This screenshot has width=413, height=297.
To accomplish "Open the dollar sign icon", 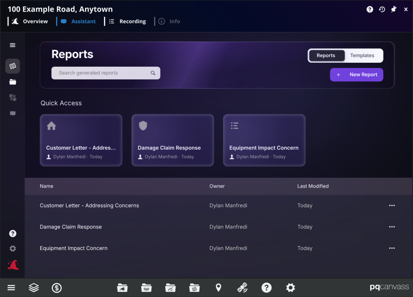I will pyautogui.click(x=56, y=288).
